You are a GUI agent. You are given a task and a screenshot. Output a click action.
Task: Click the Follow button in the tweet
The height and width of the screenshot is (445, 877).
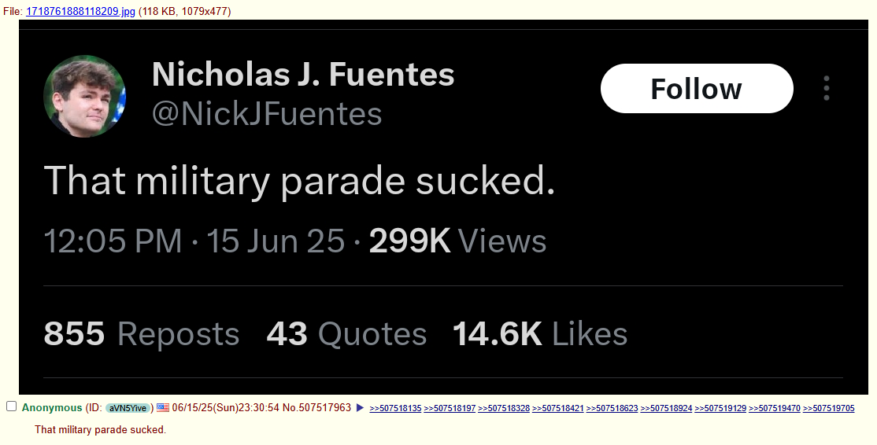pyautogui.click(x=697, y=88)
